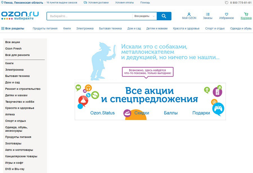This screenshot has height=173, width=253.
Task: Open the Все разделы hamburger menu
Action: [x=13, y=28]
